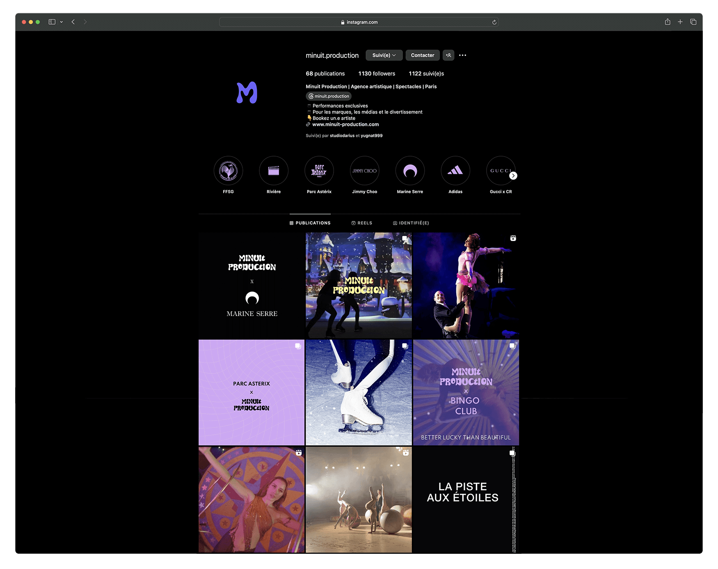Viewport: 718px width, 569px height.
Task: Reload the page with refresh icon
Action: (494, 23)
